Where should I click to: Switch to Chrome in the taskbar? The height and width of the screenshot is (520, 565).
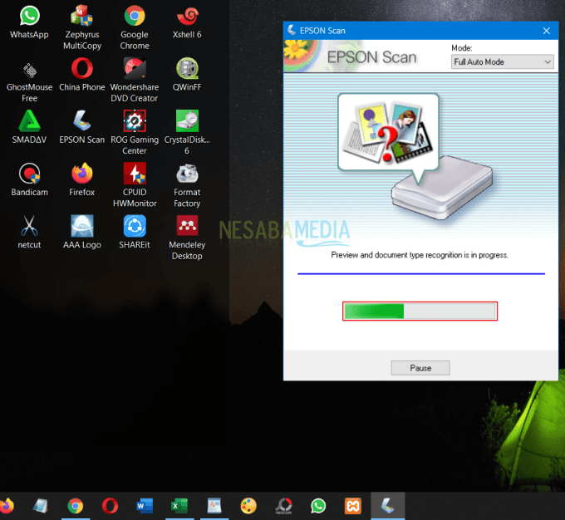76,506
